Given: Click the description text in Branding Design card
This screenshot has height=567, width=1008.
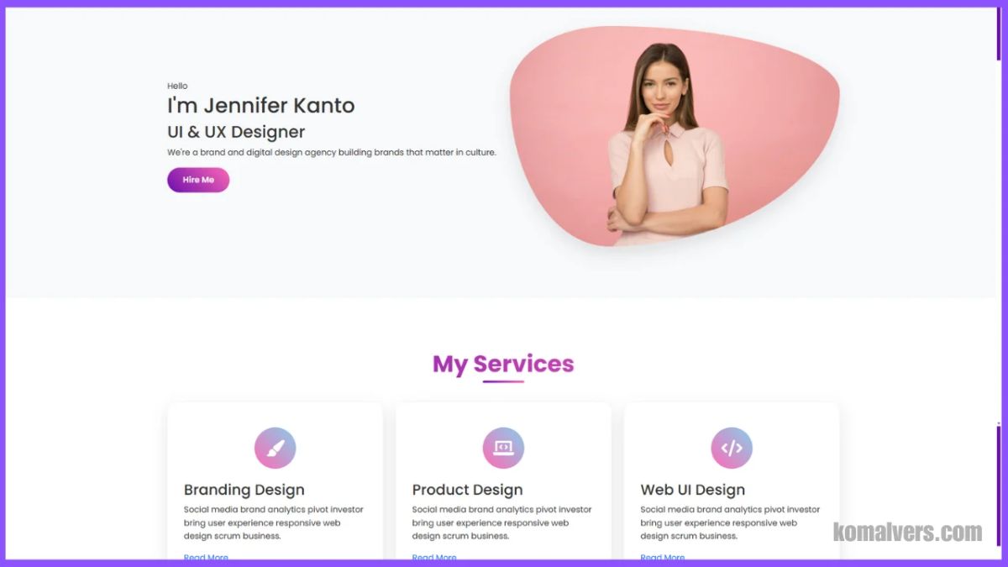Looking at the screenshot, I should click(274, 522).
